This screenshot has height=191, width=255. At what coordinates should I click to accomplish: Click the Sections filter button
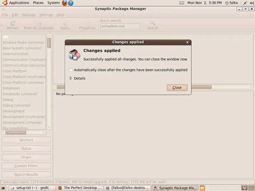[26, 140]
